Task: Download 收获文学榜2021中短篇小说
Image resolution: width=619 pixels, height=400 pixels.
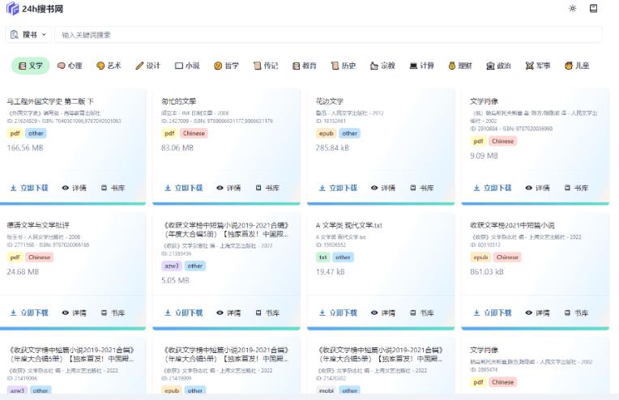Action: tap(493, 313)
